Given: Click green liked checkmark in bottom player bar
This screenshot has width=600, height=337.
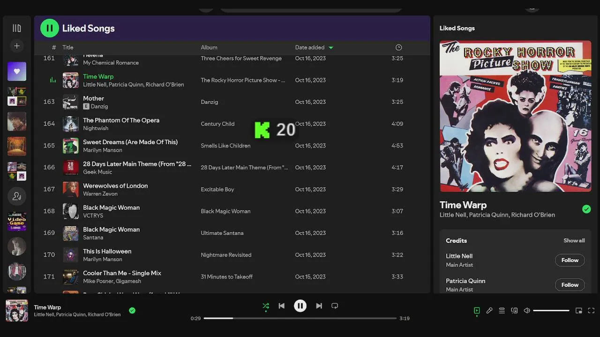Looking at the screenshot, I should coord(132,310).
